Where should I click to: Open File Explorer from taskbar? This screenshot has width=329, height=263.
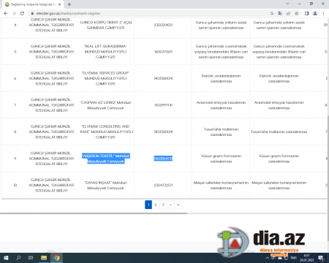[44, 258]
